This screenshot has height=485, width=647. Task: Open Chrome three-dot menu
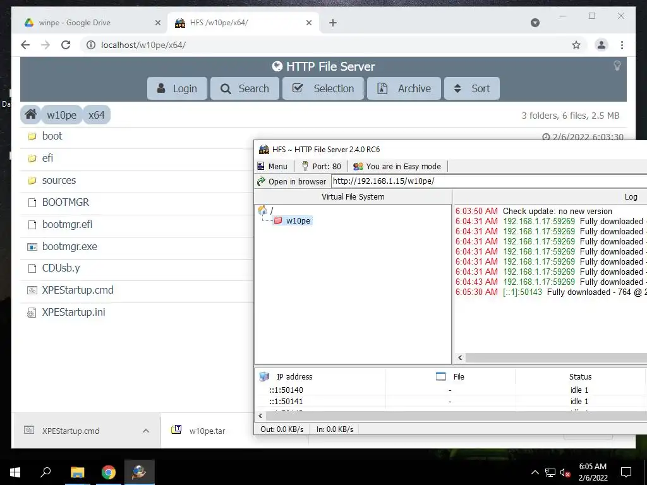[x=622, y=45]
